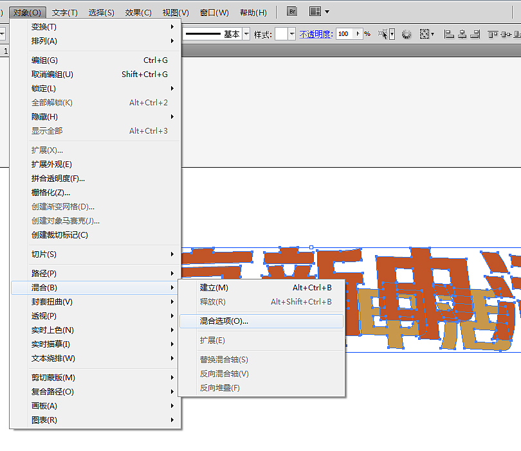
Task: Click horizontal align center icon
Action: tap(462, 34)
